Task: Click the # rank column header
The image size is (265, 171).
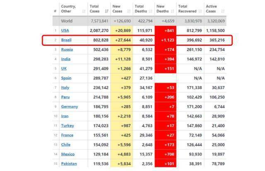Action: pos(55,11)
